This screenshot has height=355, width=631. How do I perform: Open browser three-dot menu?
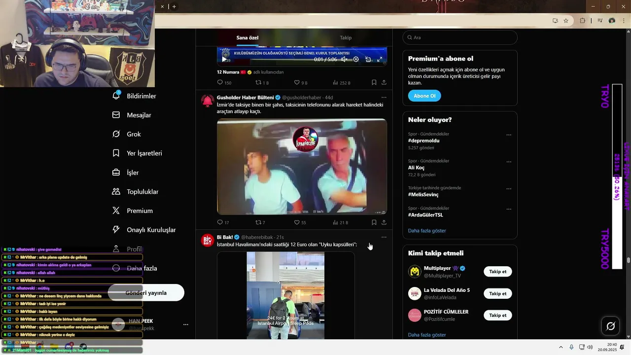click(623, 21)
